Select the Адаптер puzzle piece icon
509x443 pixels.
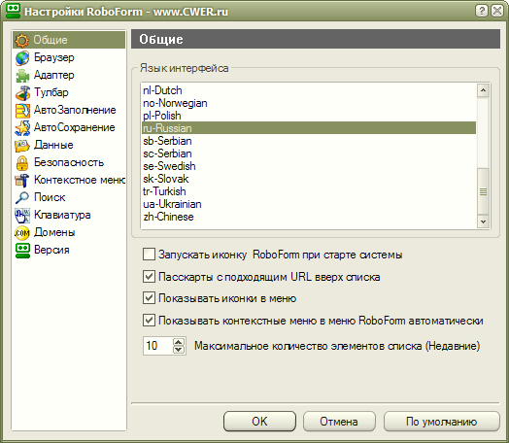[22, 76]
